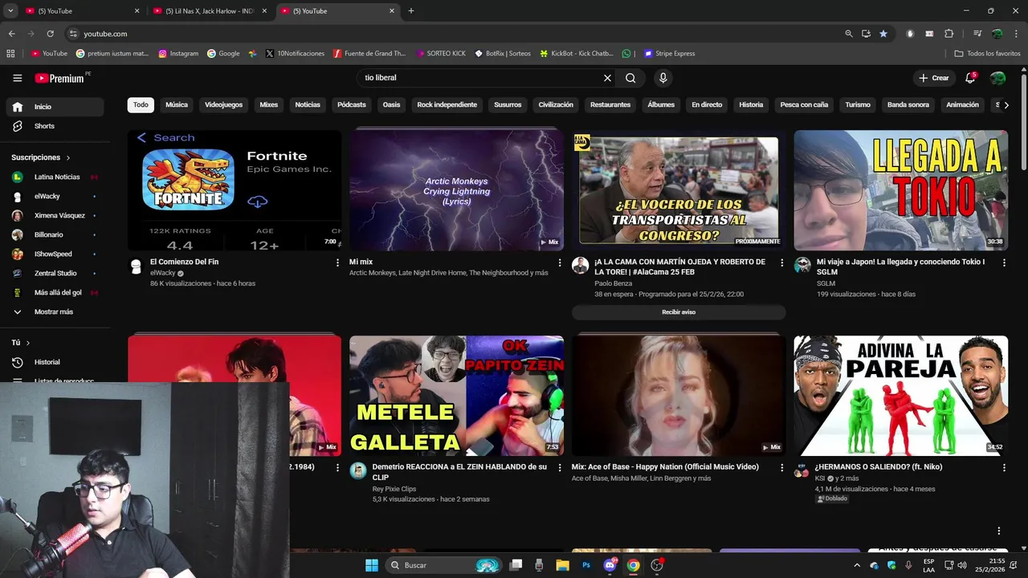Screen dimensions: 1028x578
Task: Open the Metele Galleta video thumbnail
Action: point(456,396)
